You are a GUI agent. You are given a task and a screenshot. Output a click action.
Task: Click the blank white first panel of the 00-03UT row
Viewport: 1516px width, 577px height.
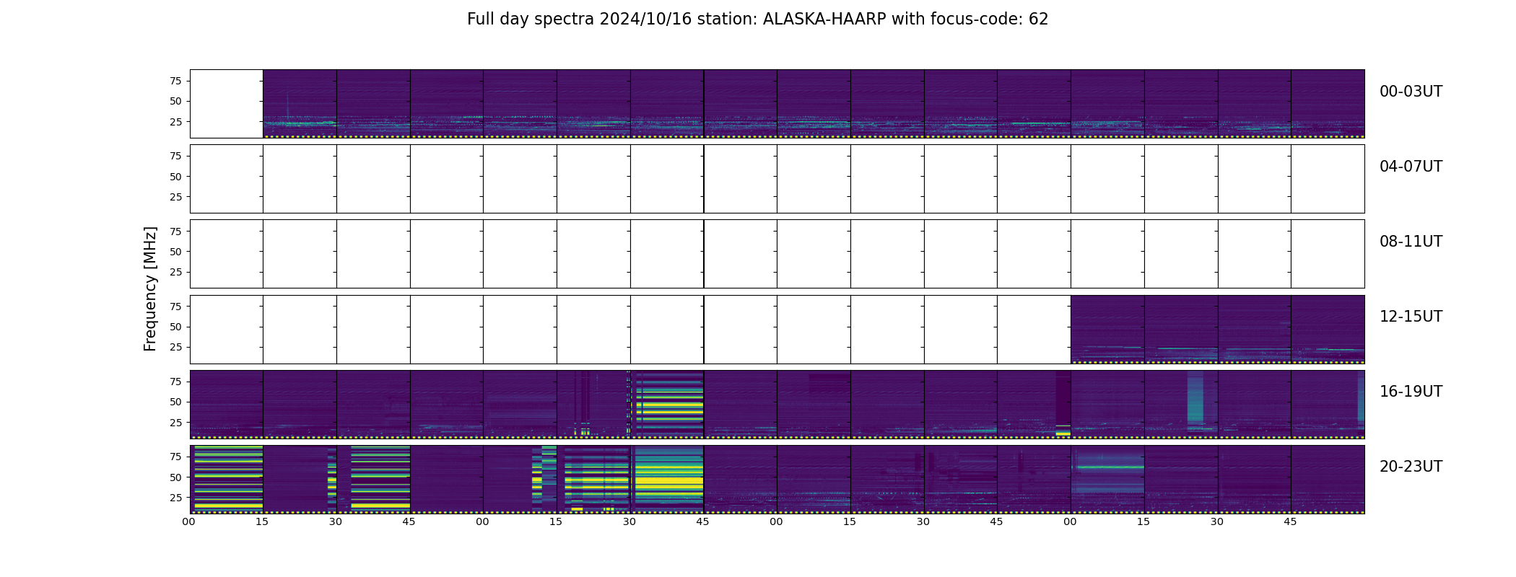(x=227, y=104)
